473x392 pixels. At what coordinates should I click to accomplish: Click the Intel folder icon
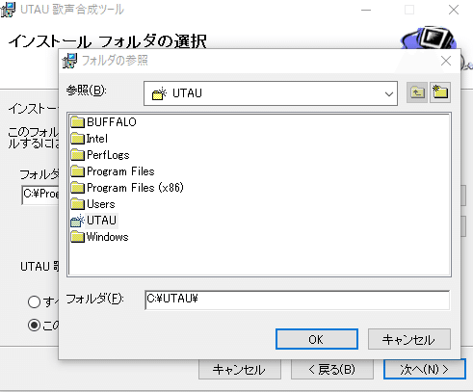[x=77, y=139]
